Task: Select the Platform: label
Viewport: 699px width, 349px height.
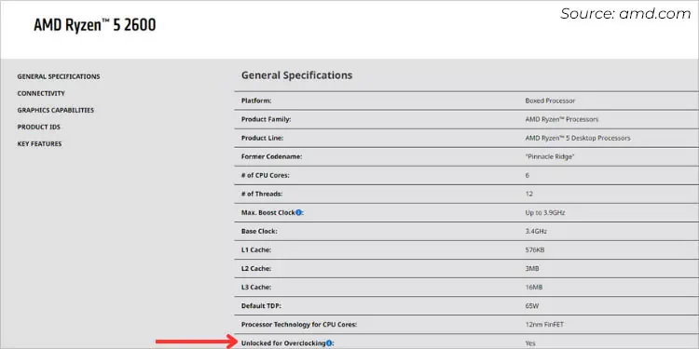Action: point(256,101)
